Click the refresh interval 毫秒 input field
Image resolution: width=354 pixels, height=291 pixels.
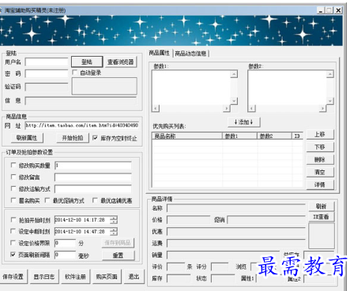pyautogui.click(x=65, y=255)
